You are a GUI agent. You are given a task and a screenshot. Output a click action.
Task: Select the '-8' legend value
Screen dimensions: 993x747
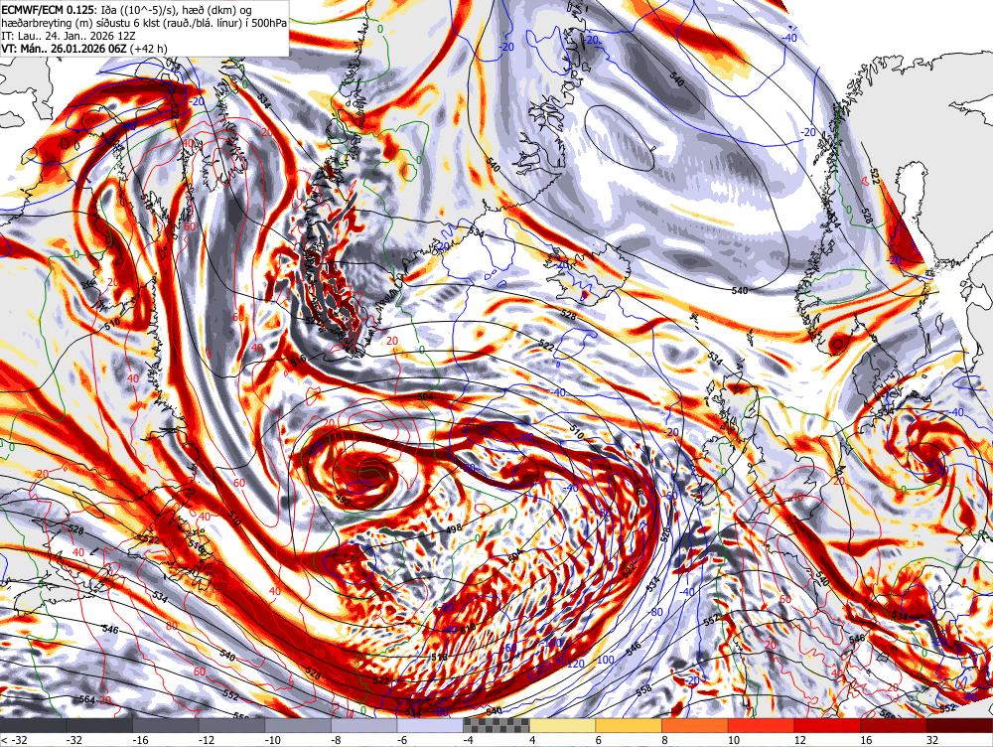(x=338, y=740)
